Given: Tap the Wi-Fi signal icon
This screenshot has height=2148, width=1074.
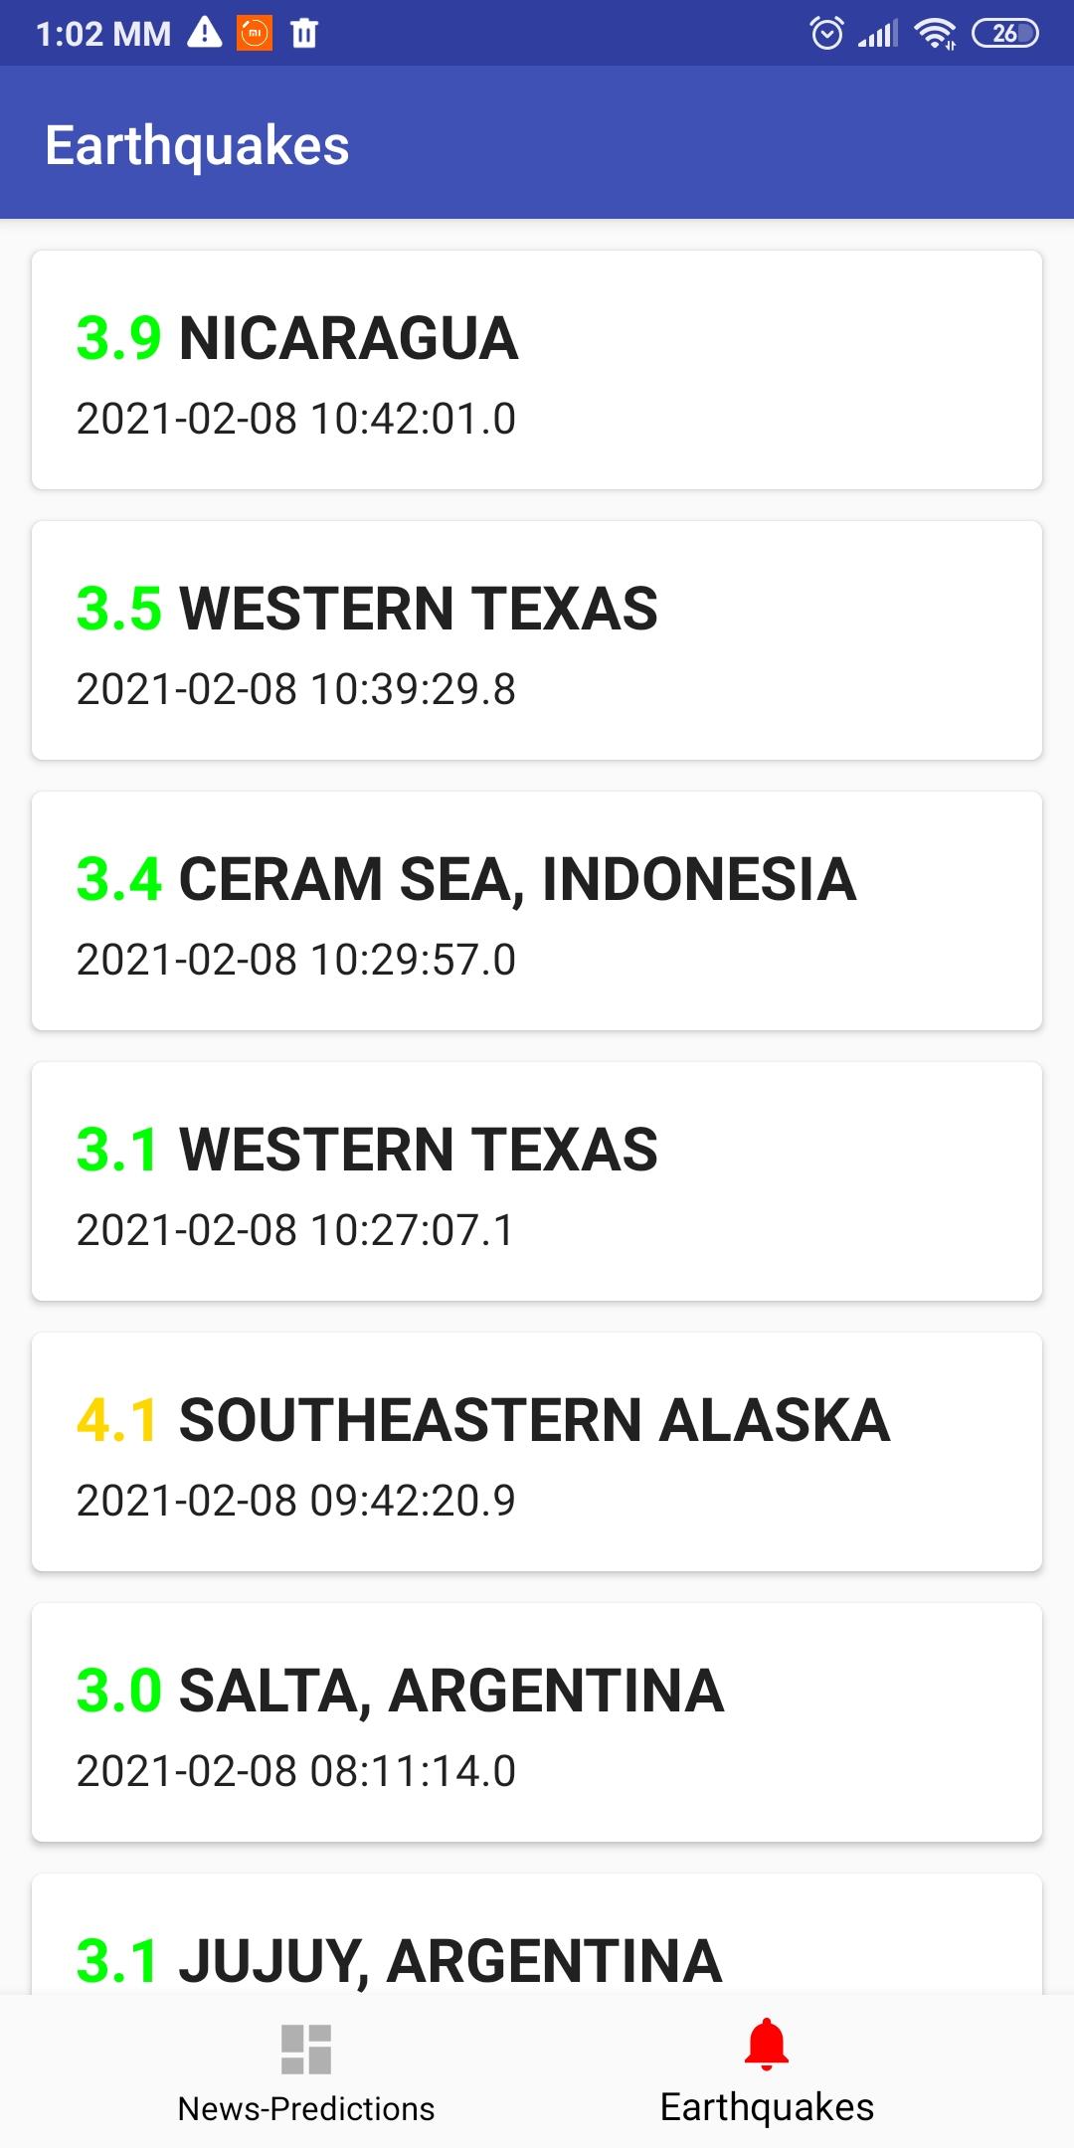Looking at the screenshot, I should tap(935, 33).
